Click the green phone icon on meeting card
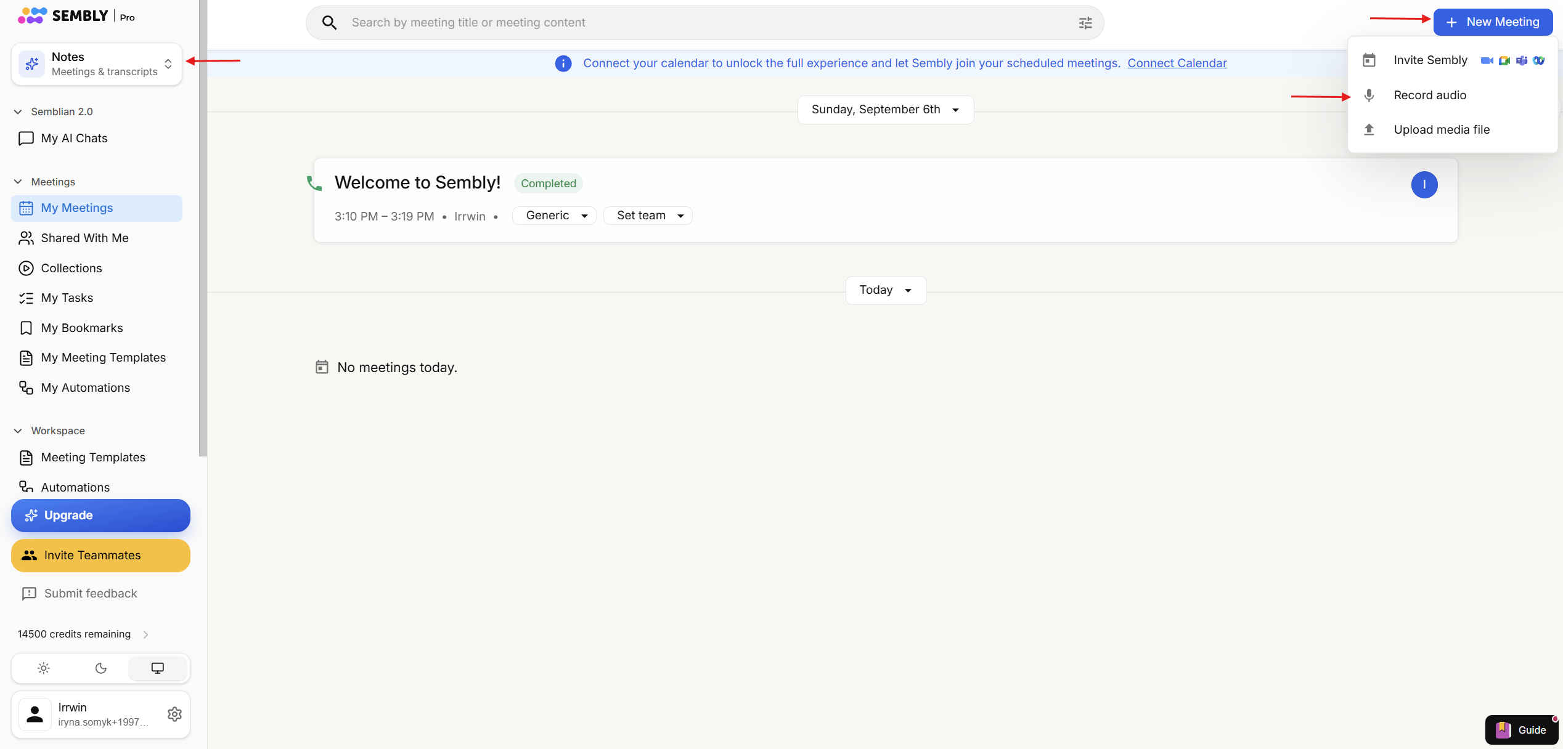1563x749 pixels. click(314, 183)
